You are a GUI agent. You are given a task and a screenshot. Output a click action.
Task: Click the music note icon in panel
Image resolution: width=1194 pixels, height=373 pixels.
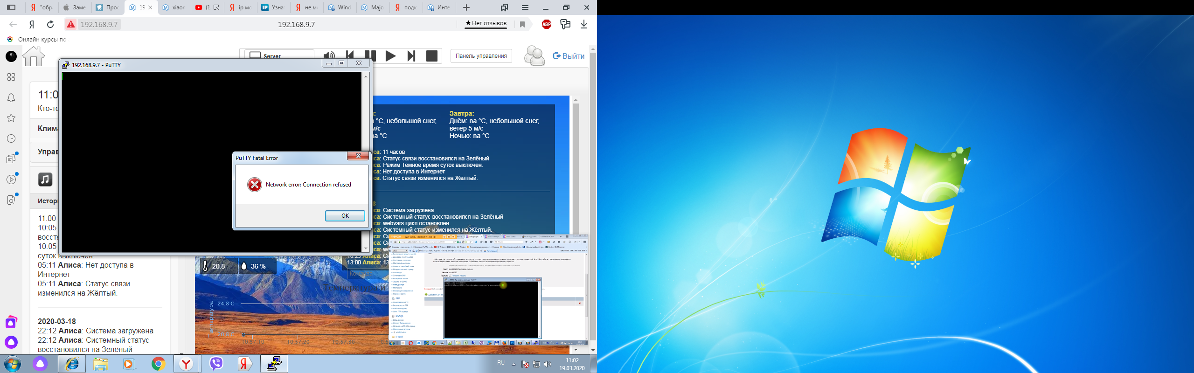pyautogui.click(x=45, y=180)
